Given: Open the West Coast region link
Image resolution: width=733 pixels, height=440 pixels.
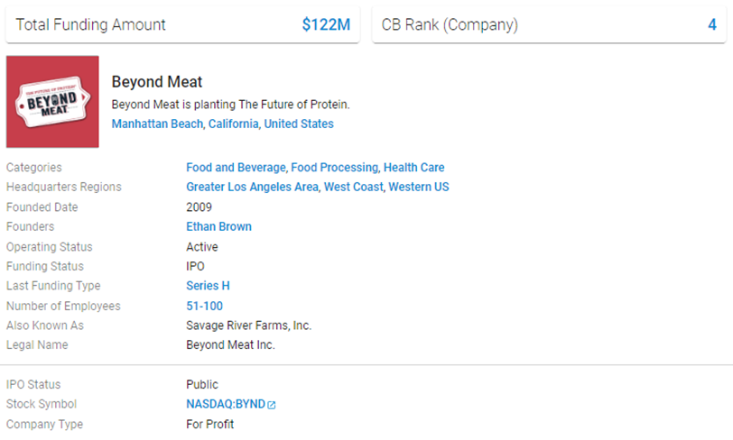Looking at the screenshot, I should click(x=354, y=187).
